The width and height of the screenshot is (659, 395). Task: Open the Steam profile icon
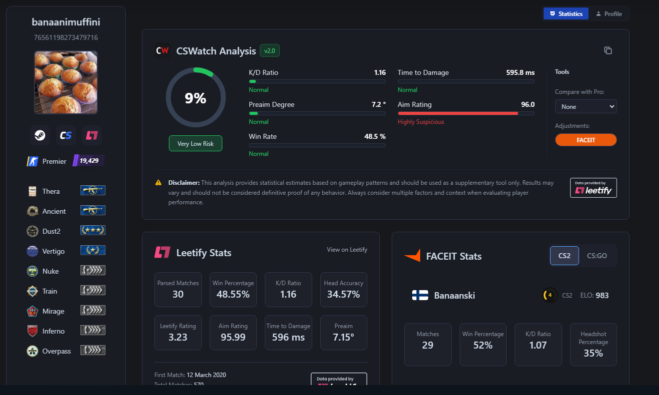pyautogui.click(x=40, y=135)
